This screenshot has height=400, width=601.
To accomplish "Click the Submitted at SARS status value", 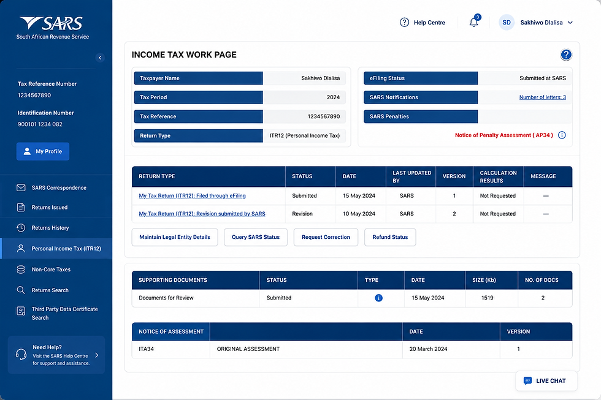I will click(543, 78).
